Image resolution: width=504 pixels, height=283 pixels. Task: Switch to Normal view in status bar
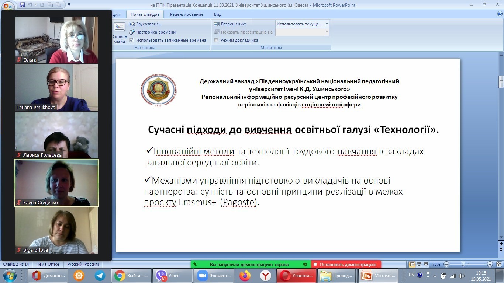coord(413,264)
